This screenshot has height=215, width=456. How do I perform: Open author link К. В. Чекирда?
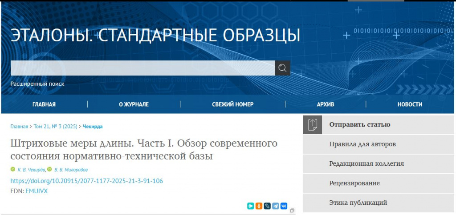click(x=32, y=170)
